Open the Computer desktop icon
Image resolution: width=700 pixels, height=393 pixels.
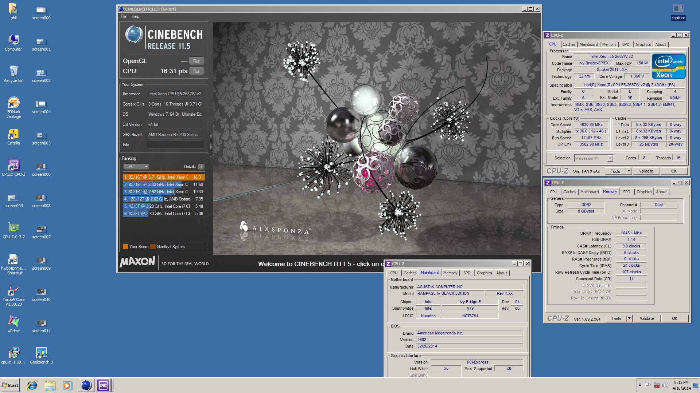coord(13,42)
